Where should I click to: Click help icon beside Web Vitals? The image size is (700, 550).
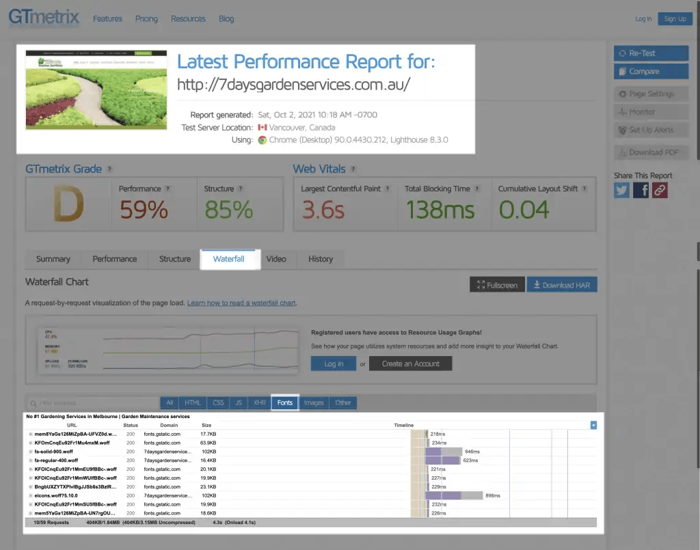click(353, 169)
